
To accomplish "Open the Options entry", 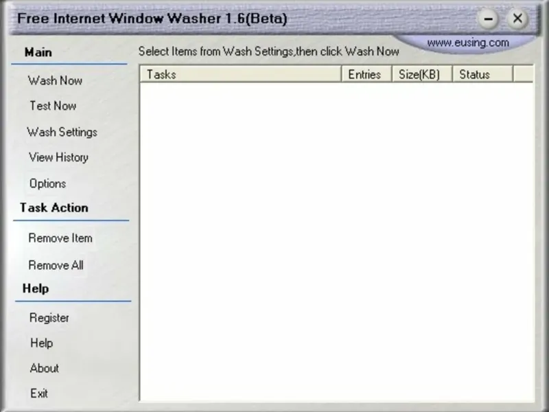I will coord(47,183).
